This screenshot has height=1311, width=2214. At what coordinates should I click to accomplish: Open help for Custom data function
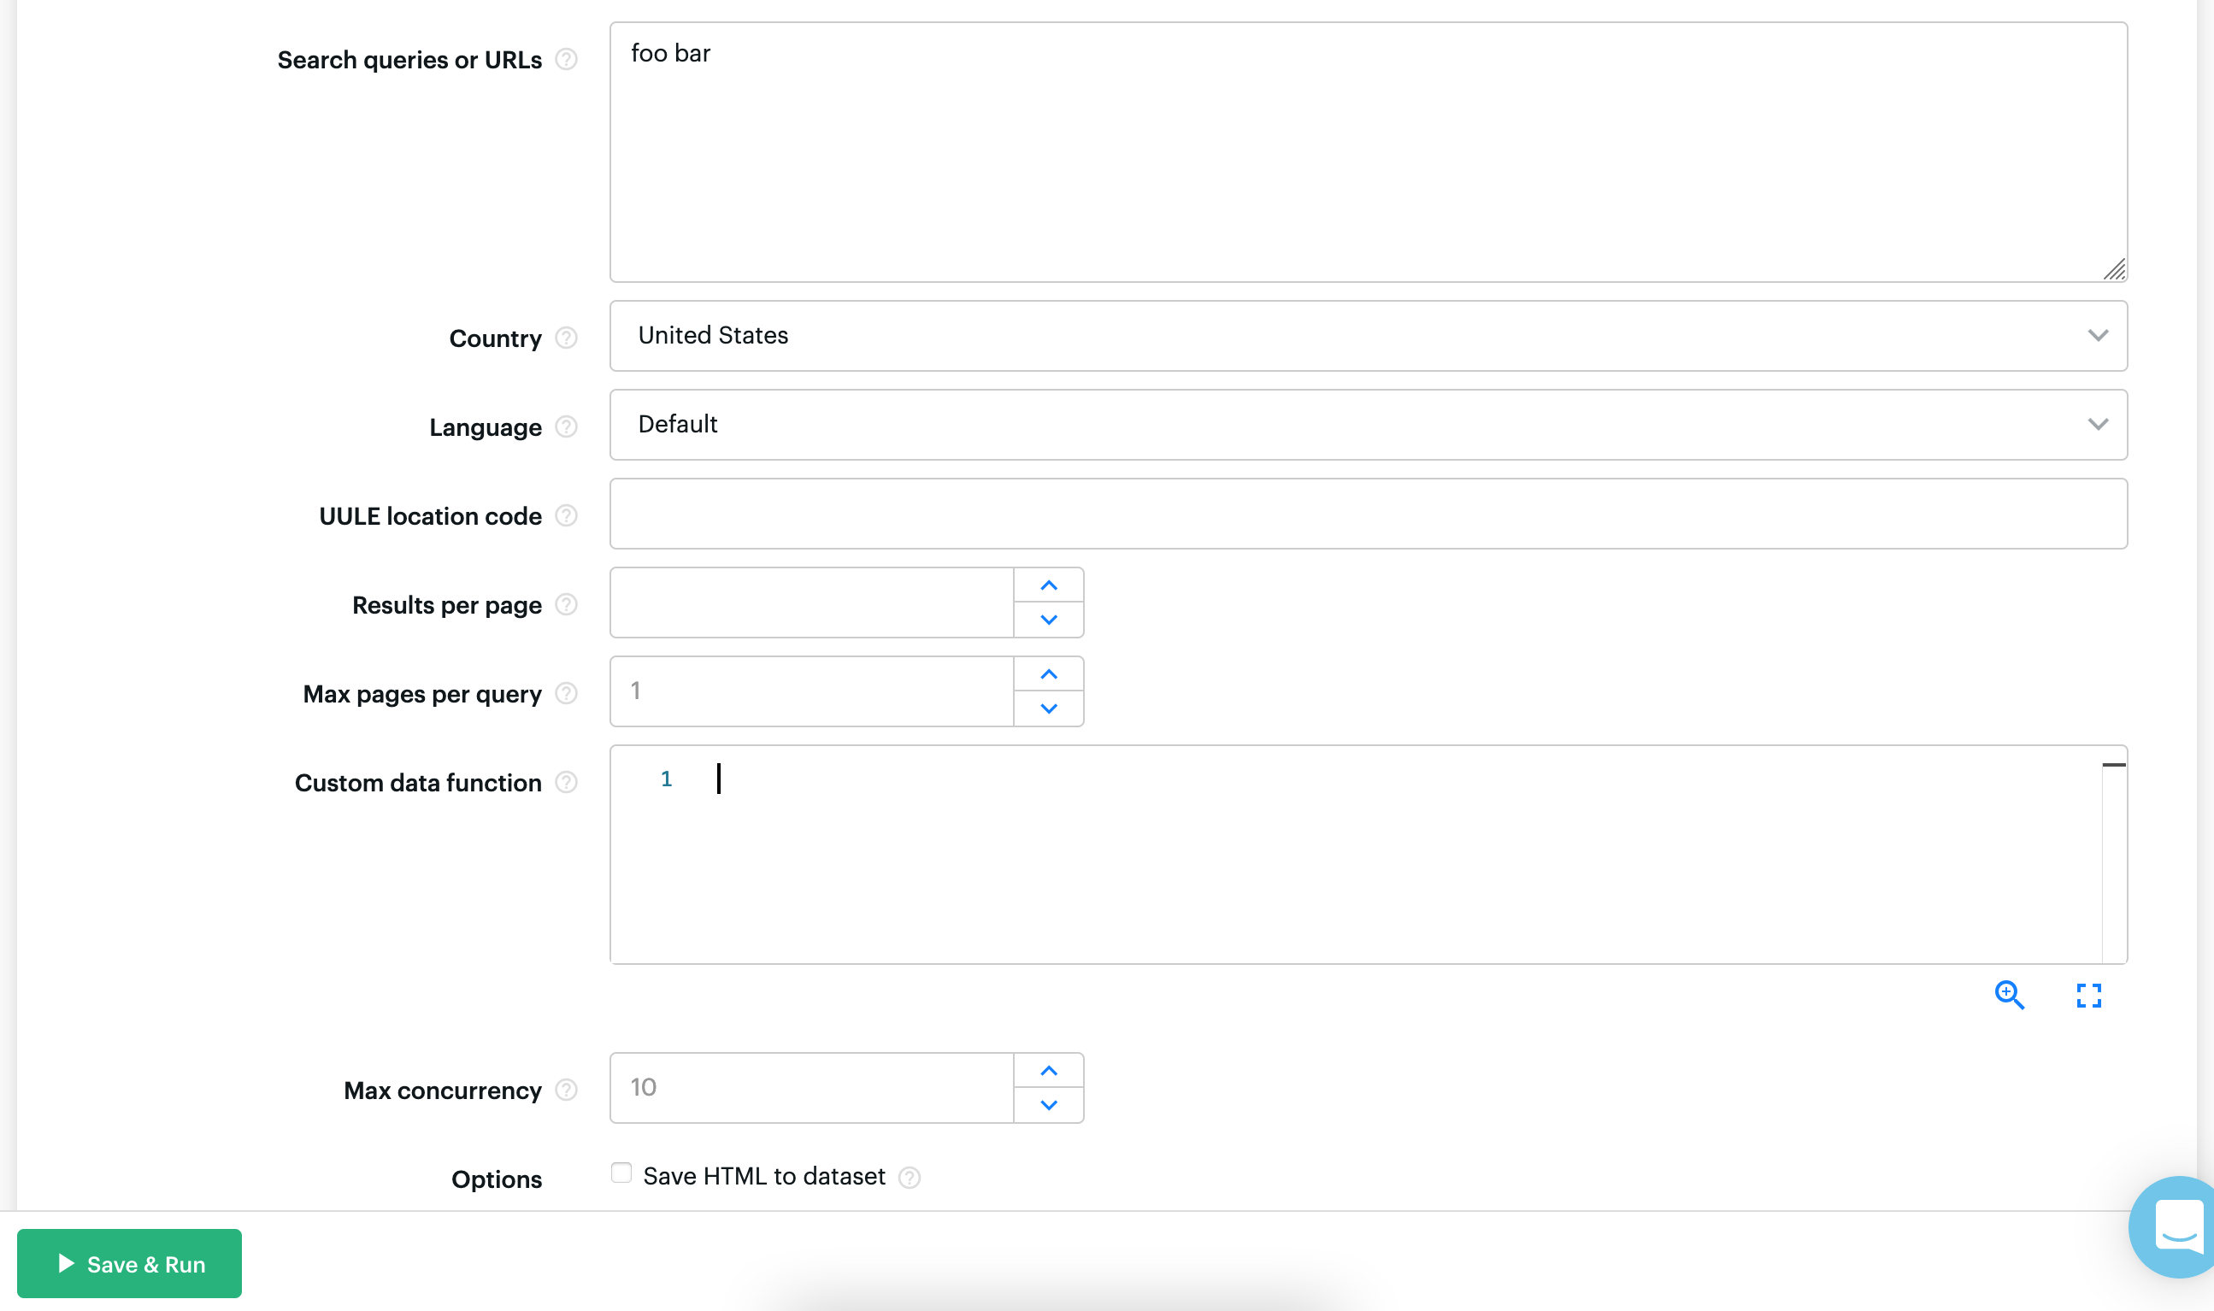566,782
